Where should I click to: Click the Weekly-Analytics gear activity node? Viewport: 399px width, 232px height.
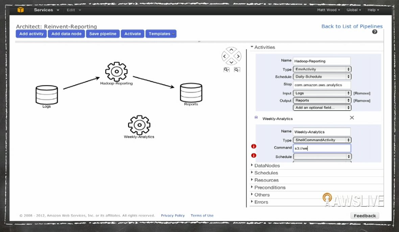tap(139, 125)
